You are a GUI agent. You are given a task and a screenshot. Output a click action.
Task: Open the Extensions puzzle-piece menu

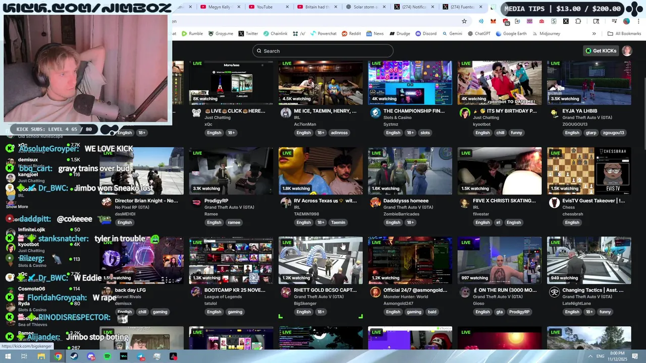coord(578,21)
